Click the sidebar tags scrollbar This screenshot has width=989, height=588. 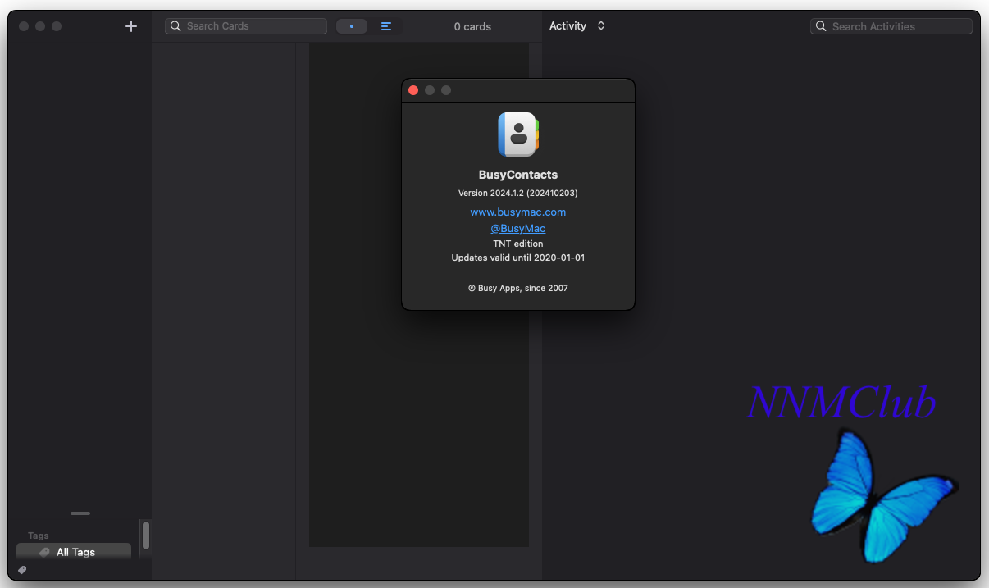point(146,536)
